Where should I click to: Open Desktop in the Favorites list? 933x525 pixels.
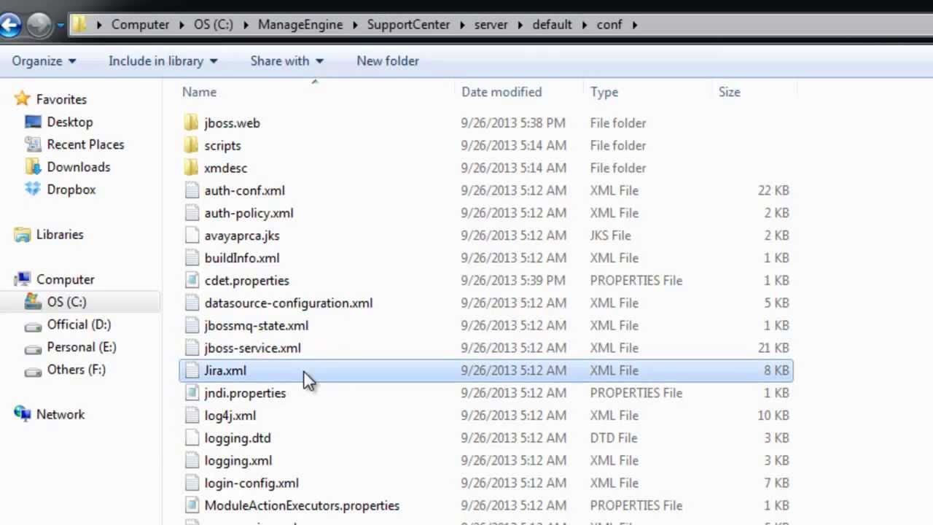(70, 122)
